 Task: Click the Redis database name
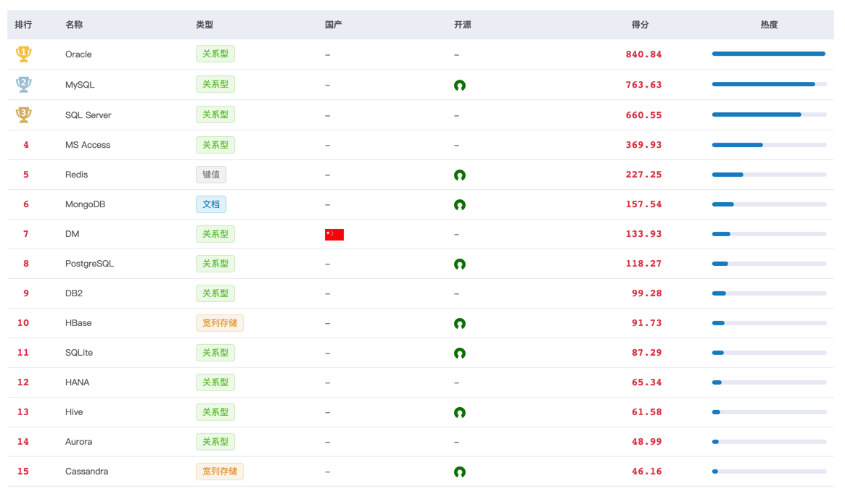coord(76,175)
